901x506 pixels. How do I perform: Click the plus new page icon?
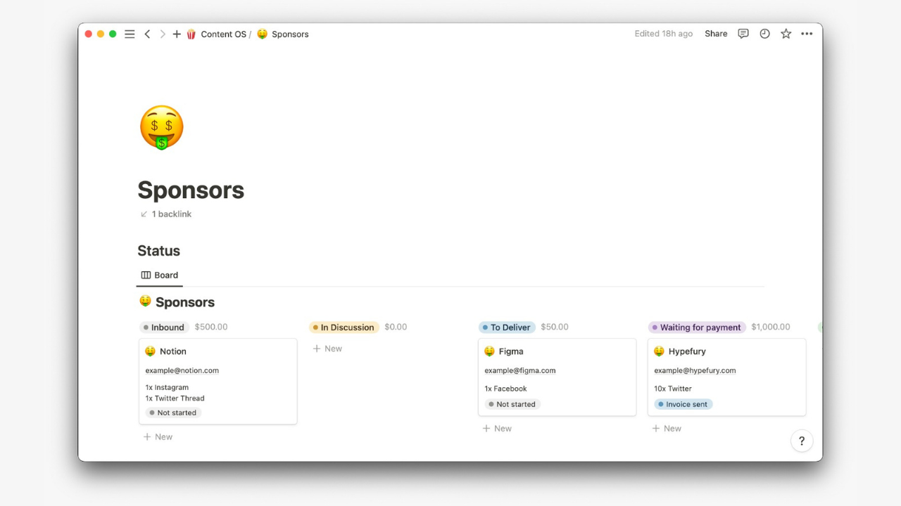pyautogui.click(x=177, y=34)
